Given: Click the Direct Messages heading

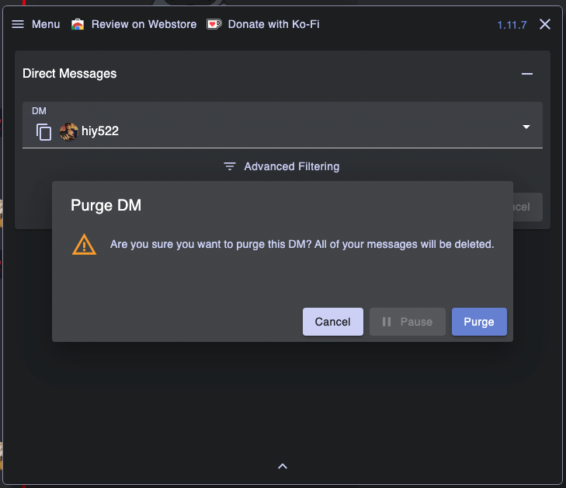Looking at the screenshot, I should tap(69, 74).
